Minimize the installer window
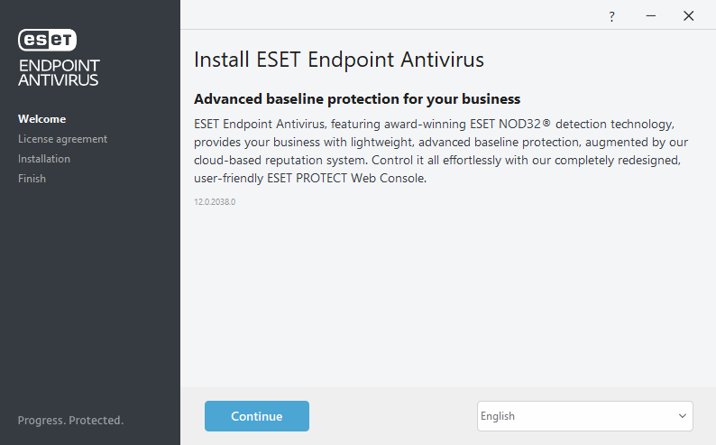This screenshot has width=716, height=445. point(649,16)
